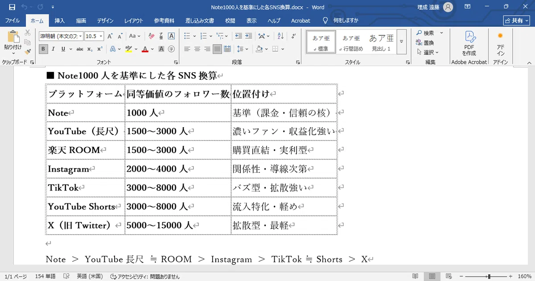This screenshot has height=281, width=535.
Task: Open the Font dialog launcher
Action: (176, 62)
